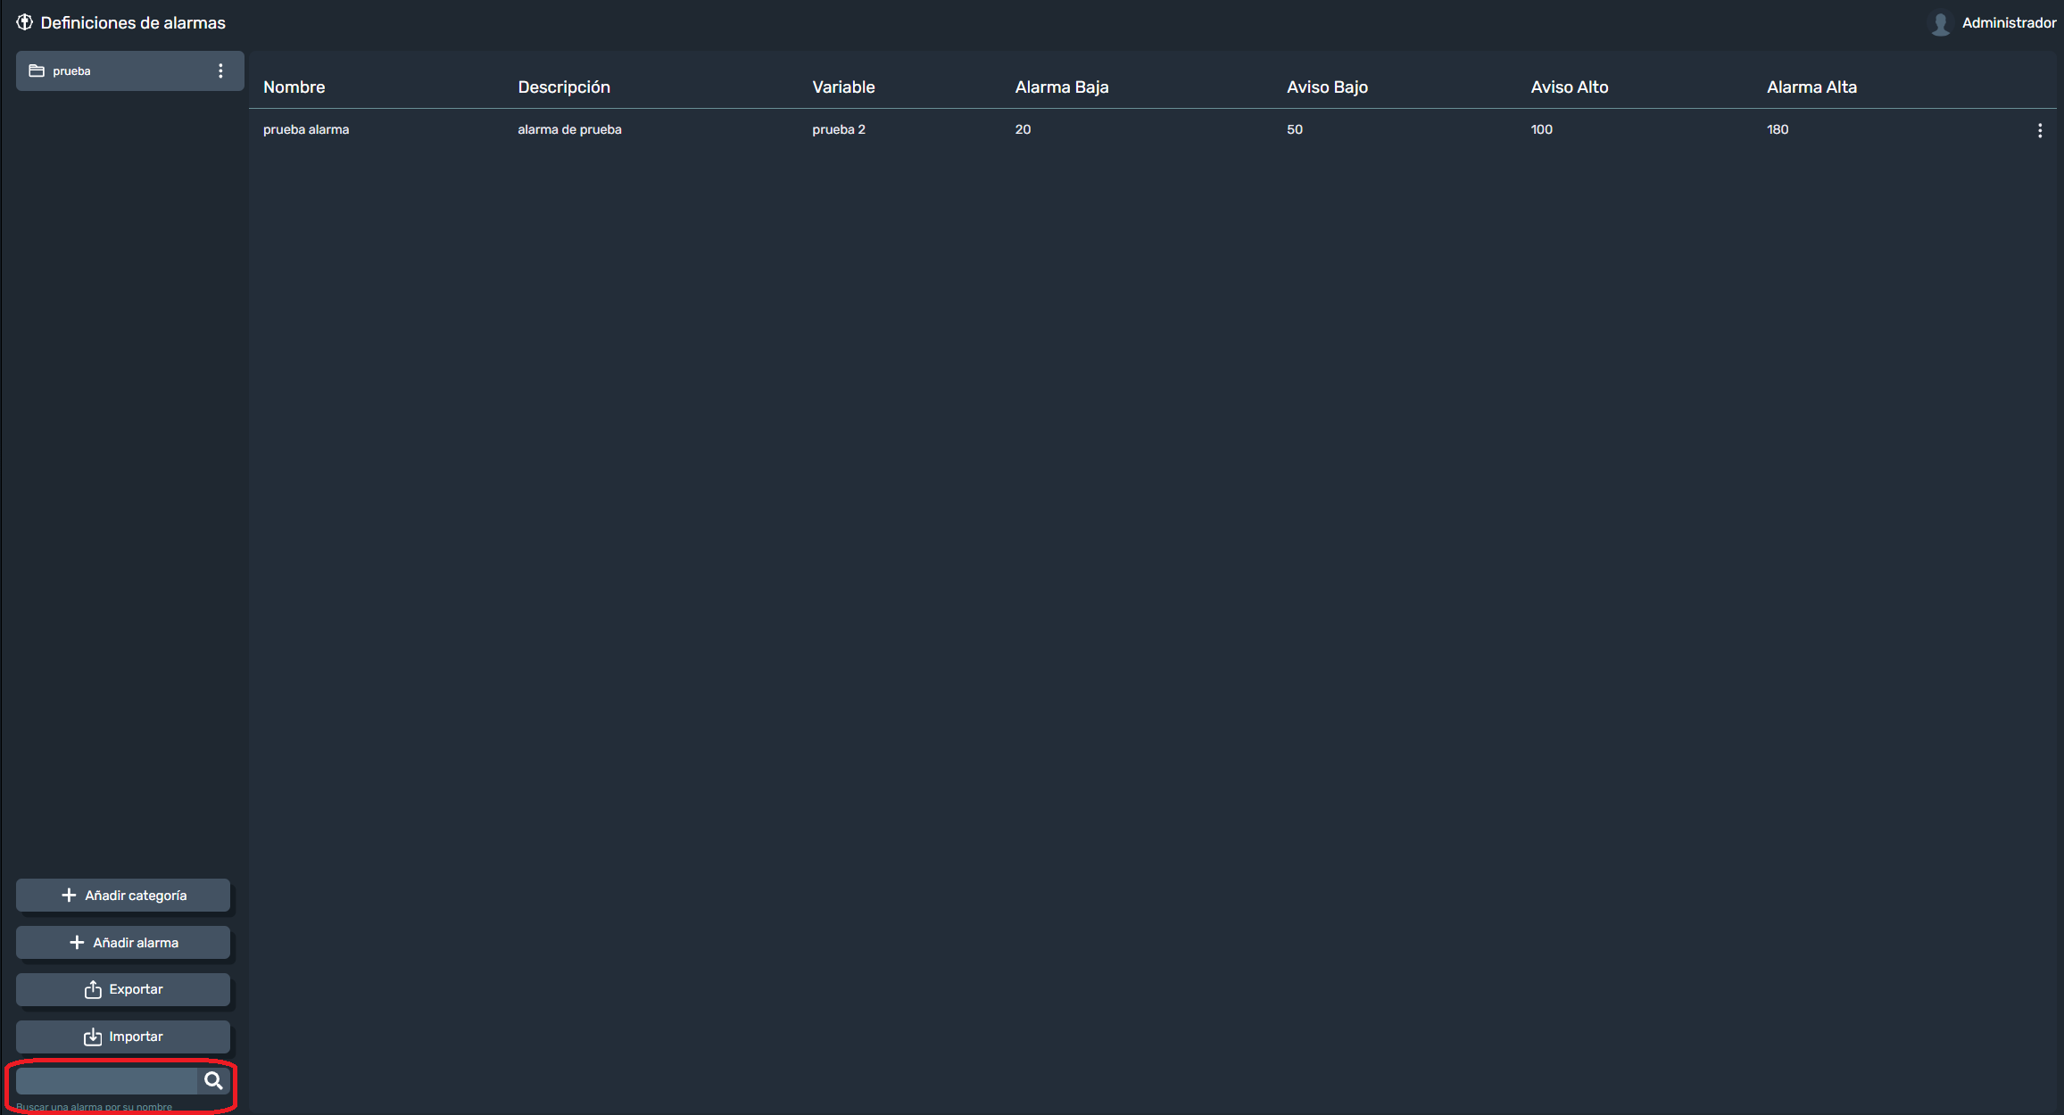Open options menu for prueba category
The image size is (2064, 1115).
click(x=220, y=70)
